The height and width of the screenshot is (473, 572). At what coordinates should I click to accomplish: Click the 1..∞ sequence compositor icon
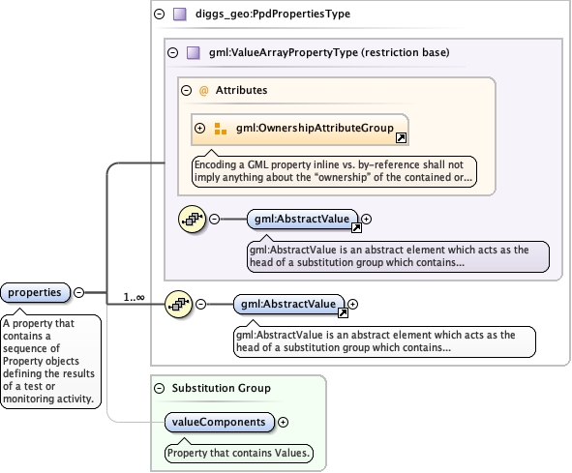tap(178, 304)
